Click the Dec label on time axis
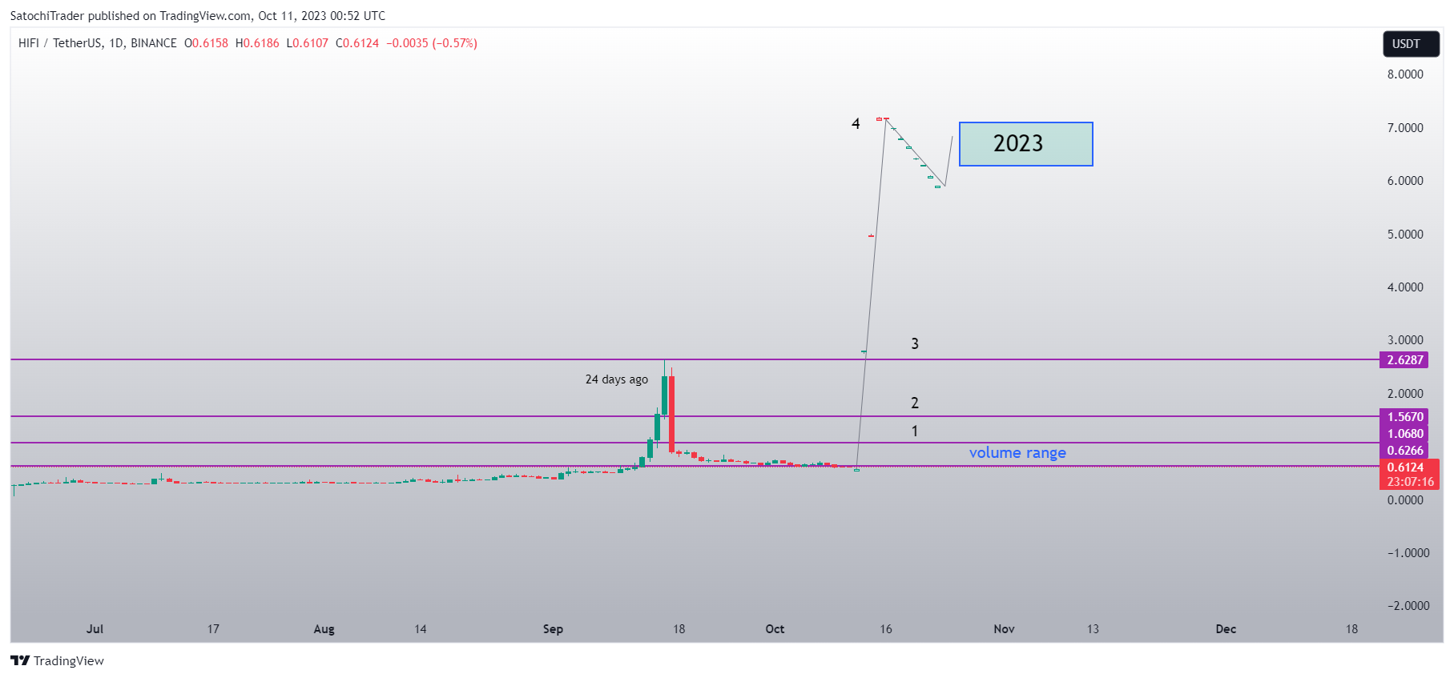This screenshot has height=678, width=1454. [1226, 629]
